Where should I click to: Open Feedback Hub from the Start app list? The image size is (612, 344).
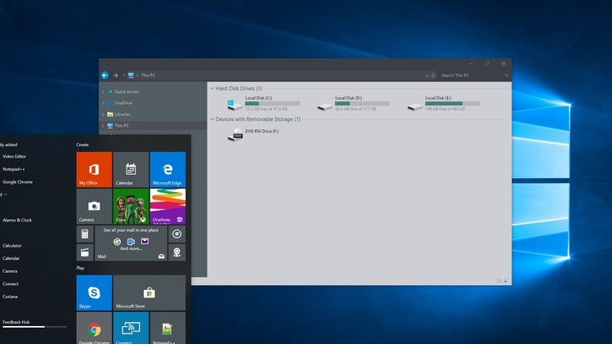pos(16,322)
